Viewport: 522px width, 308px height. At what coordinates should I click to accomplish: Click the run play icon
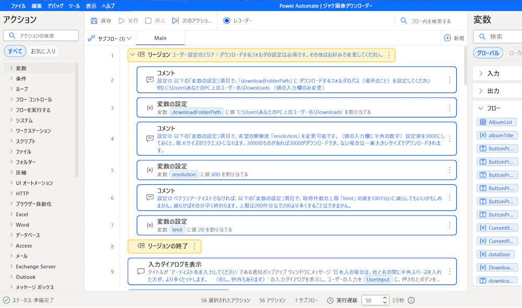point(122,21)
